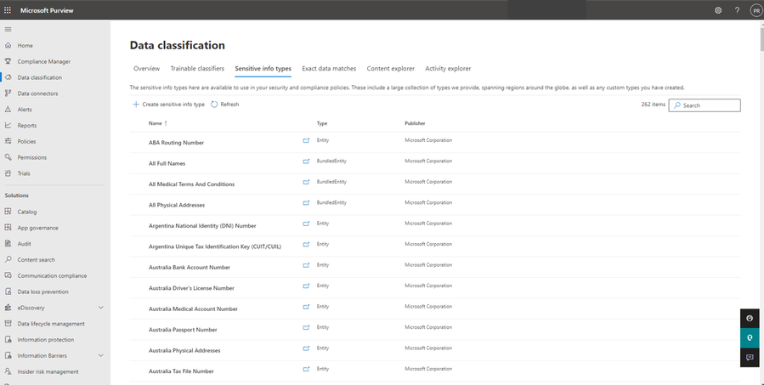Collapse the navigation hamburger menu
The width and height of the screenshot is (764, 385).
coord(8,30)
